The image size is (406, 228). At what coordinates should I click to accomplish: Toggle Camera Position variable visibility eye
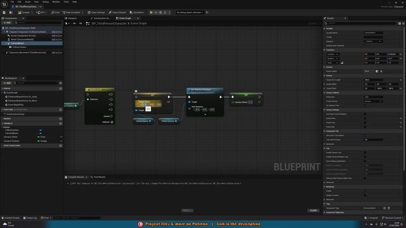(x=61, y=141)
